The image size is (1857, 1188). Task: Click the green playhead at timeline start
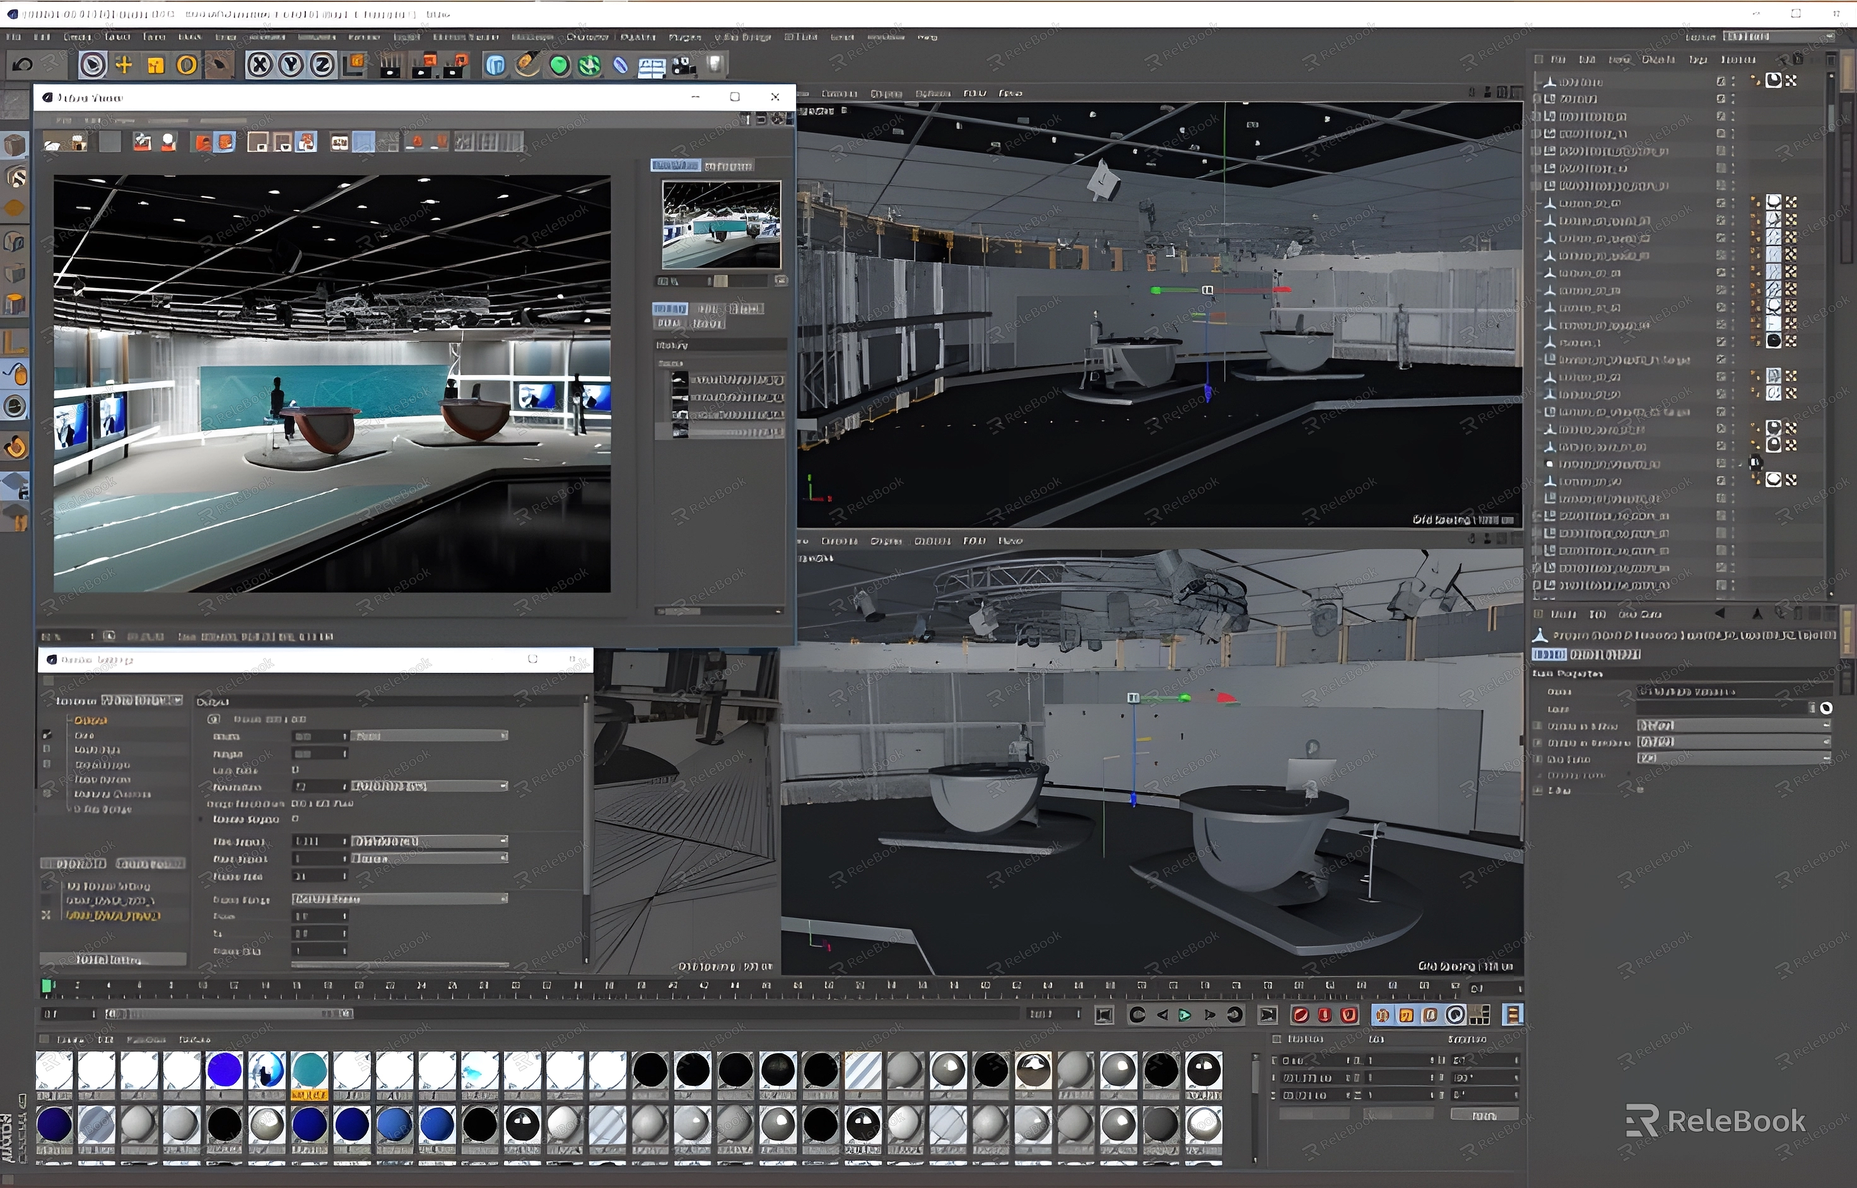(46, 986)
